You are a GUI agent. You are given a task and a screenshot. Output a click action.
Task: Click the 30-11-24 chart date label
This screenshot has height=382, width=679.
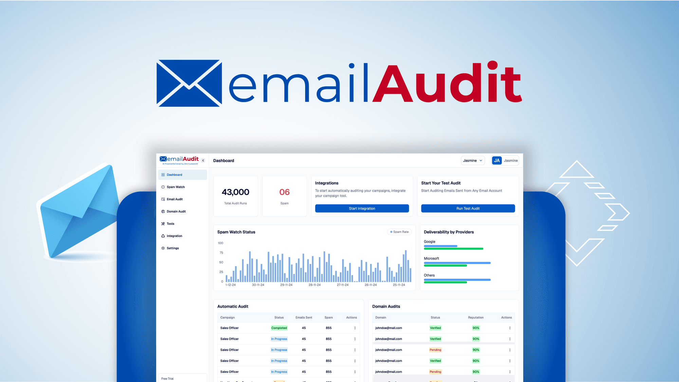[258, 285]
